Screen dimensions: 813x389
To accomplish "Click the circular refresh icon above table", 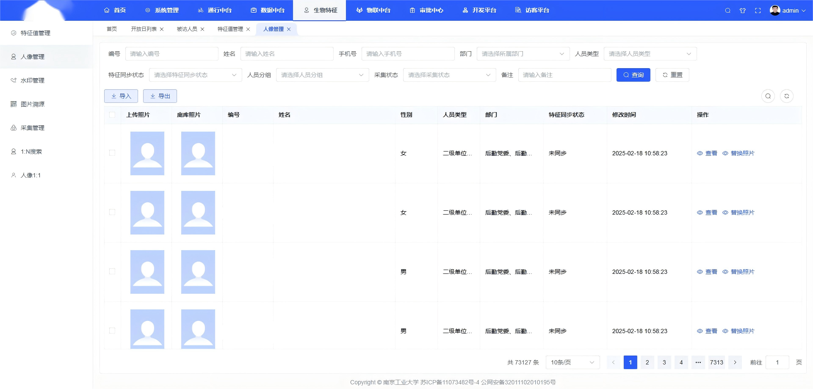I will 786,96.
